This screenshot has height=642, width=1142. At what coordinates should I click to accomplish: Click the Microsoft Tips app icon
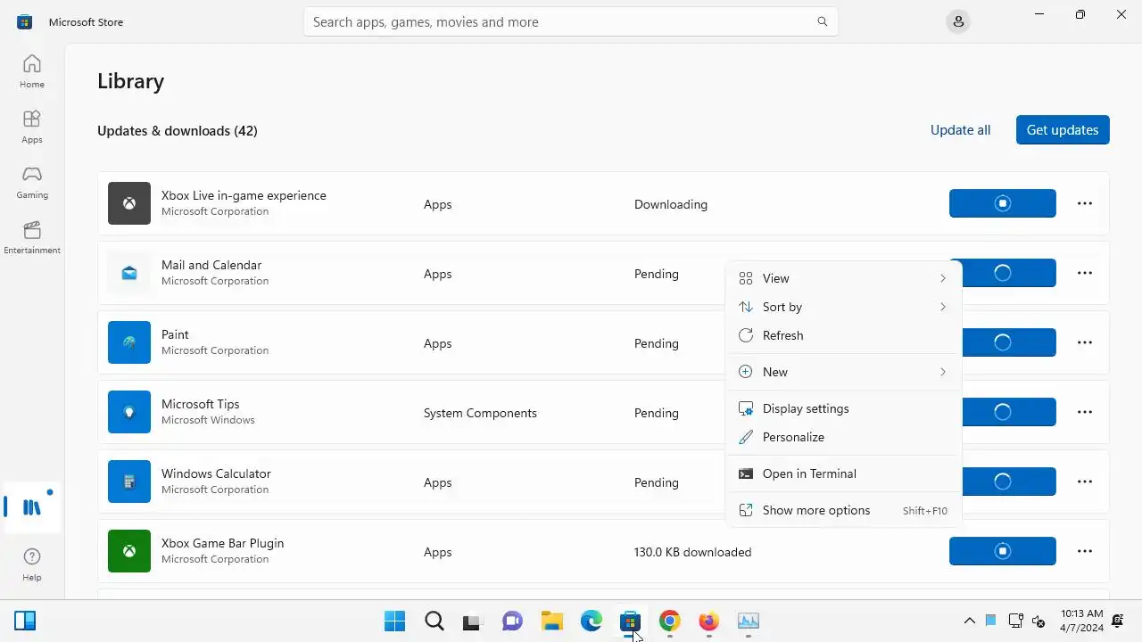(129, 412)
